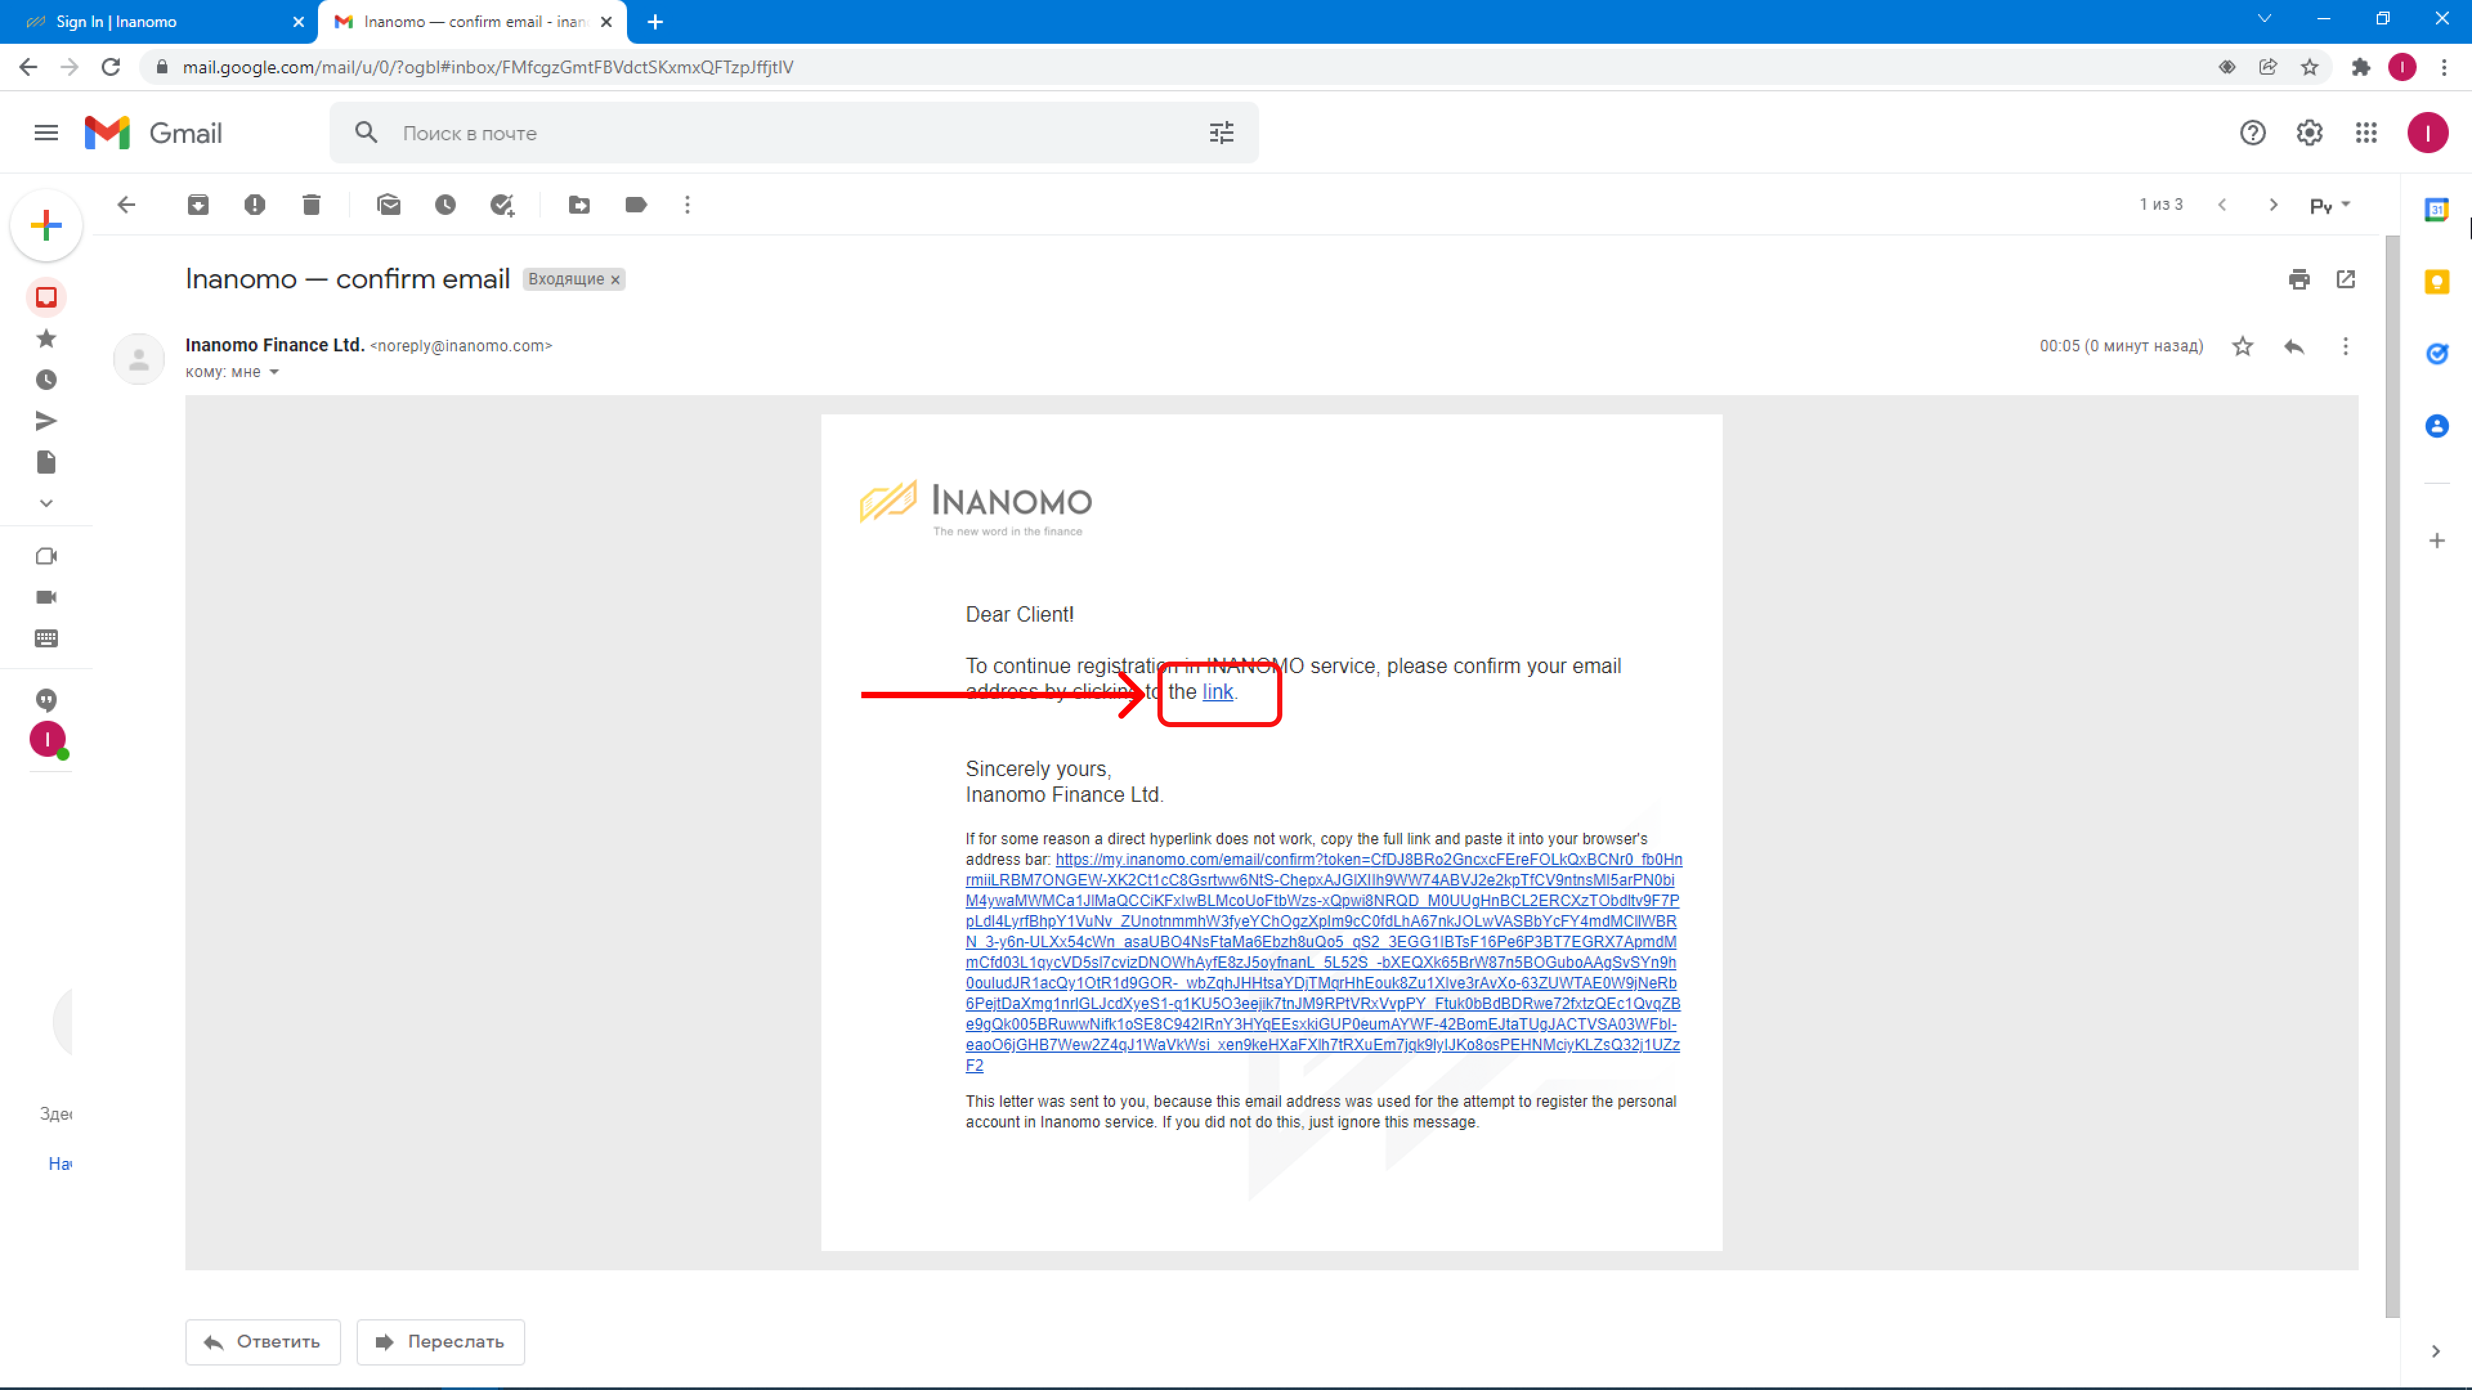Mark email as unread

[389, 205]
